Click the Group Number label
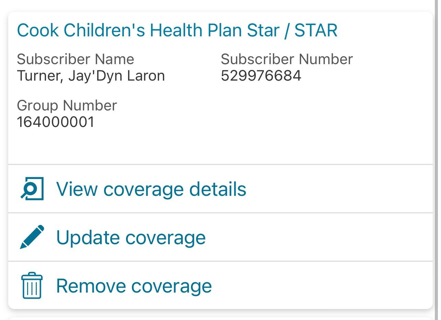Viewport: 441px width, 320px height. pos(67,105)
